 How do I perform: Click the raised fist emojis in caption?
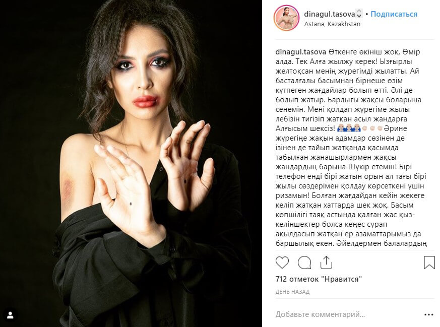click(x=372, y=128)
